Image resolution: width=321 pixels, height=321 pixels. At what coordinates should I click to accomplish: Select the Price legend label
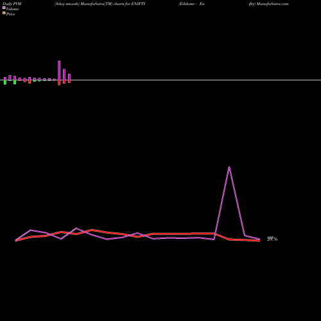tap(10, 14)
